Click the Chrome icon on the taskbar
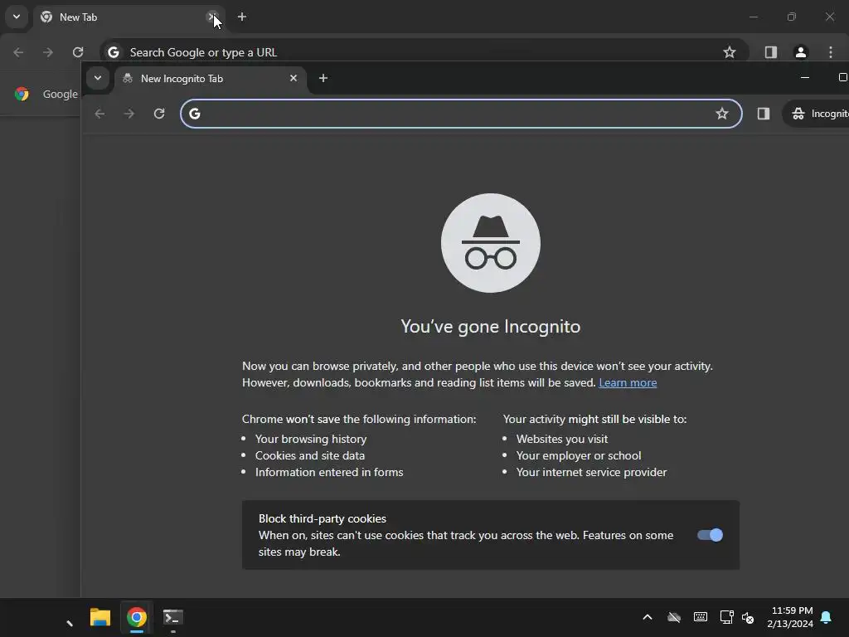Viewport: 849px width, 637px height. point(137,617)
